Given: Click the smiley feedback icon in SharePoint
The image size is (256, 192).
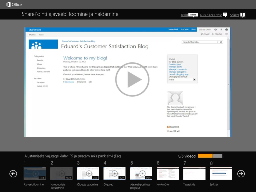Looking at the screenshot, I should click(x=226, y=29).
